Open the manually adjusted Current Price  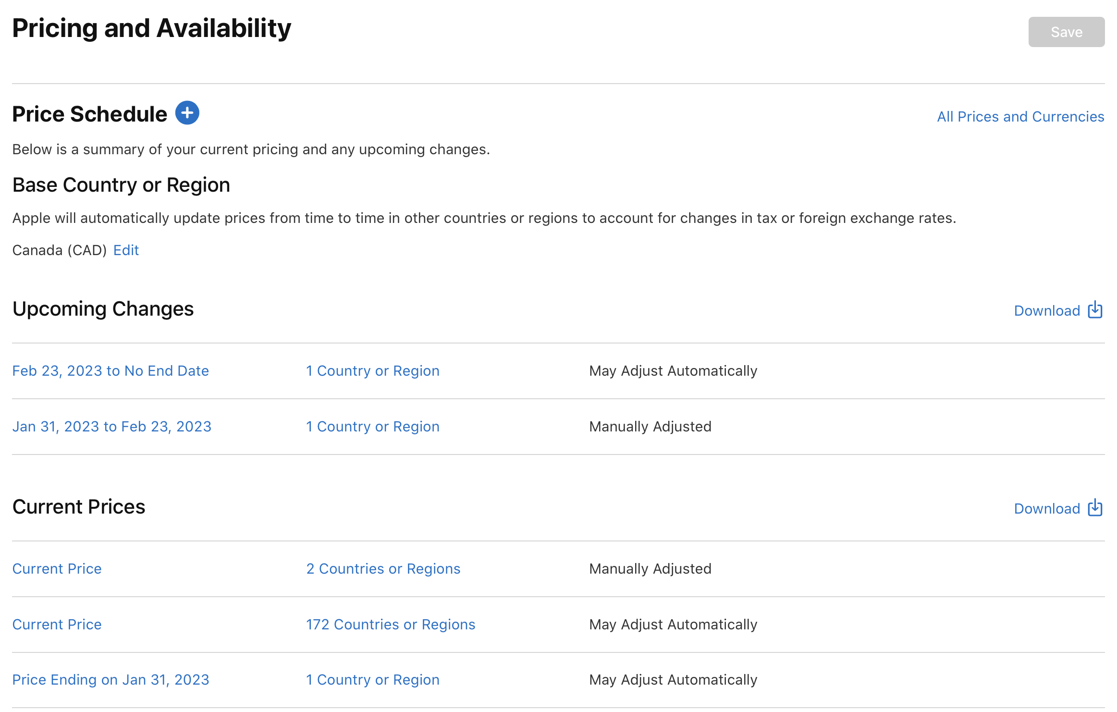pos(57,568)
